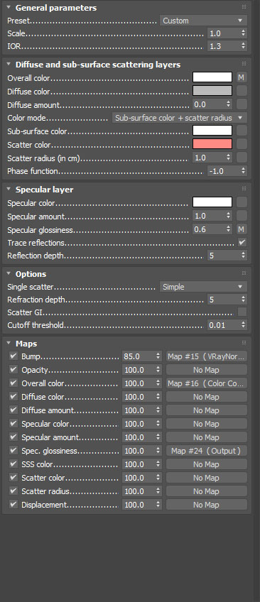260x602 pixels.
Task: Click the empty map slot beside Diffuse amount
Action: coord(242,104)
